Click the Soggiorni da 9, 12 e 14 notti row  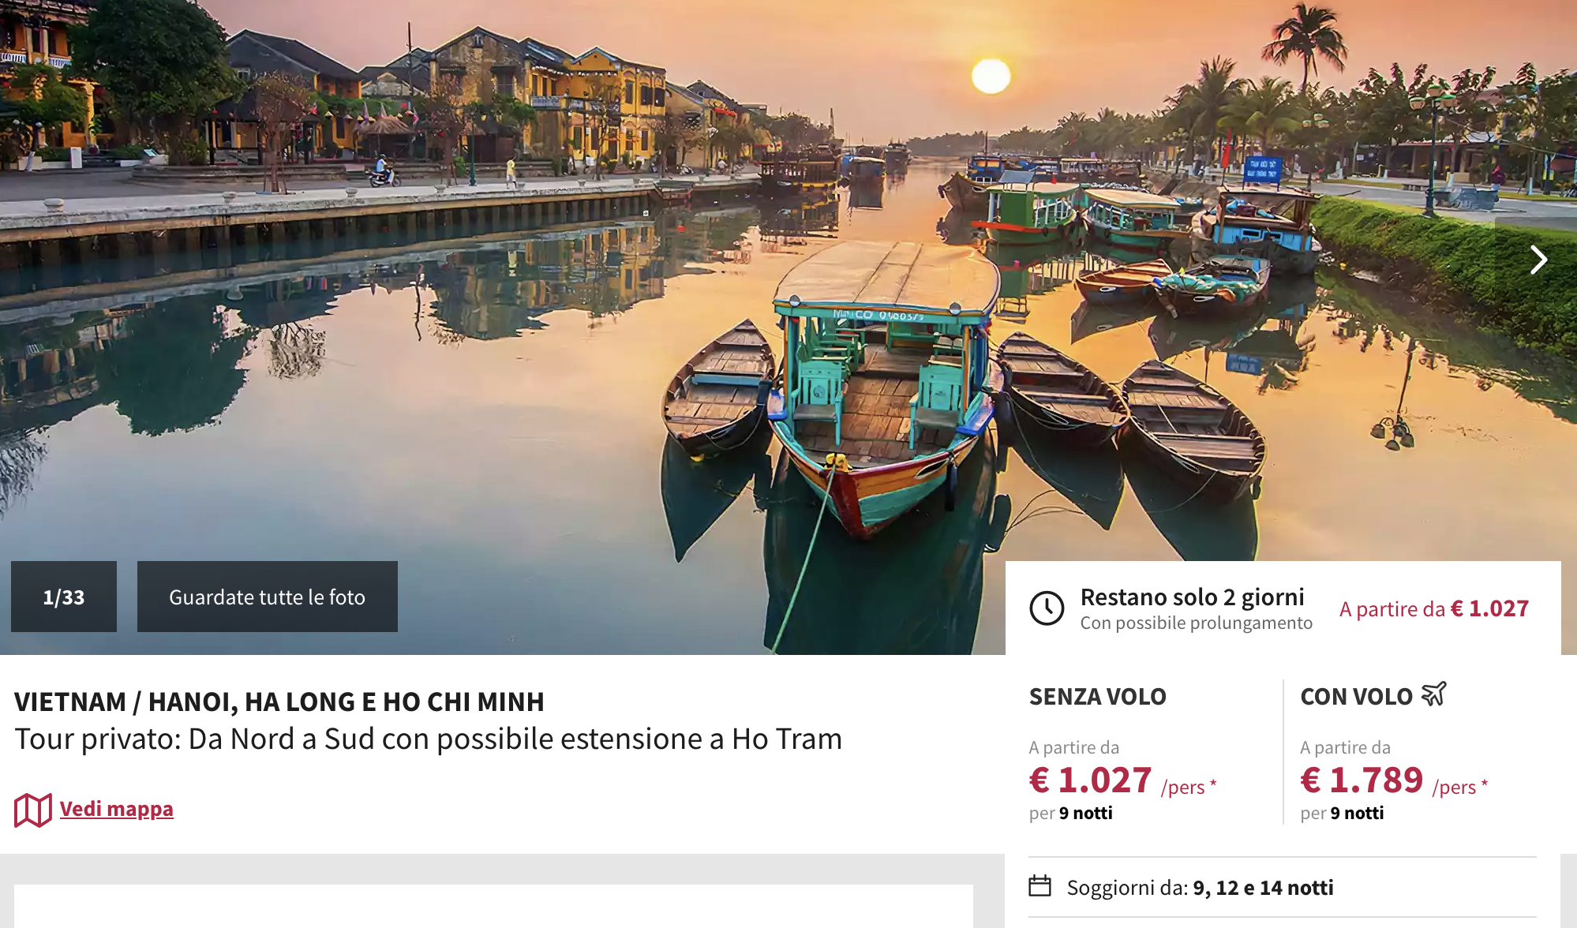click(x=1200, y=888)
